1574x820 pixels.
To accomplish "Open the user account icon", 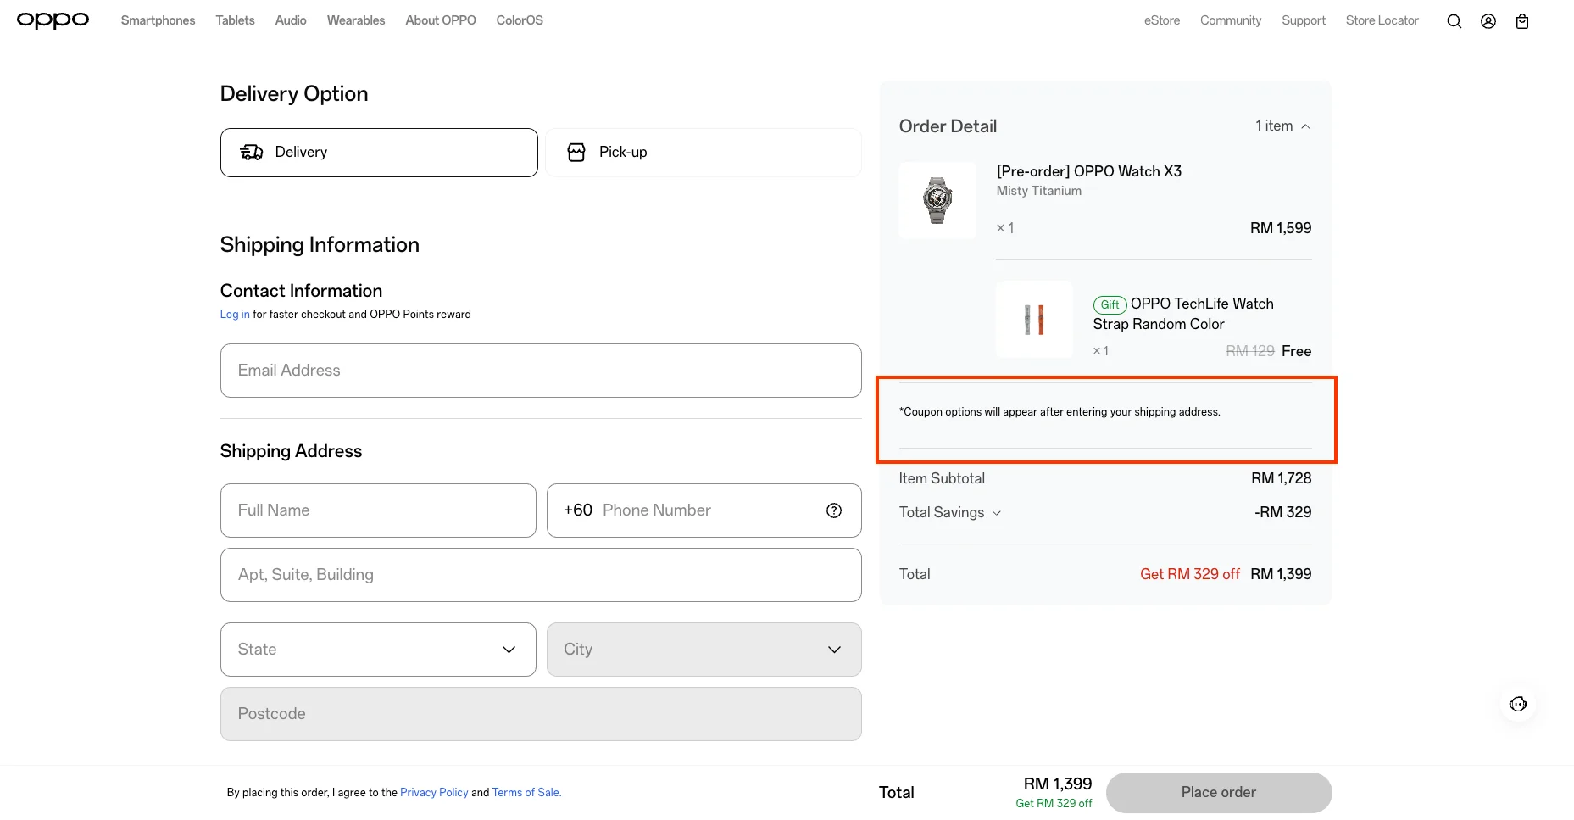I will [1488, 21].
